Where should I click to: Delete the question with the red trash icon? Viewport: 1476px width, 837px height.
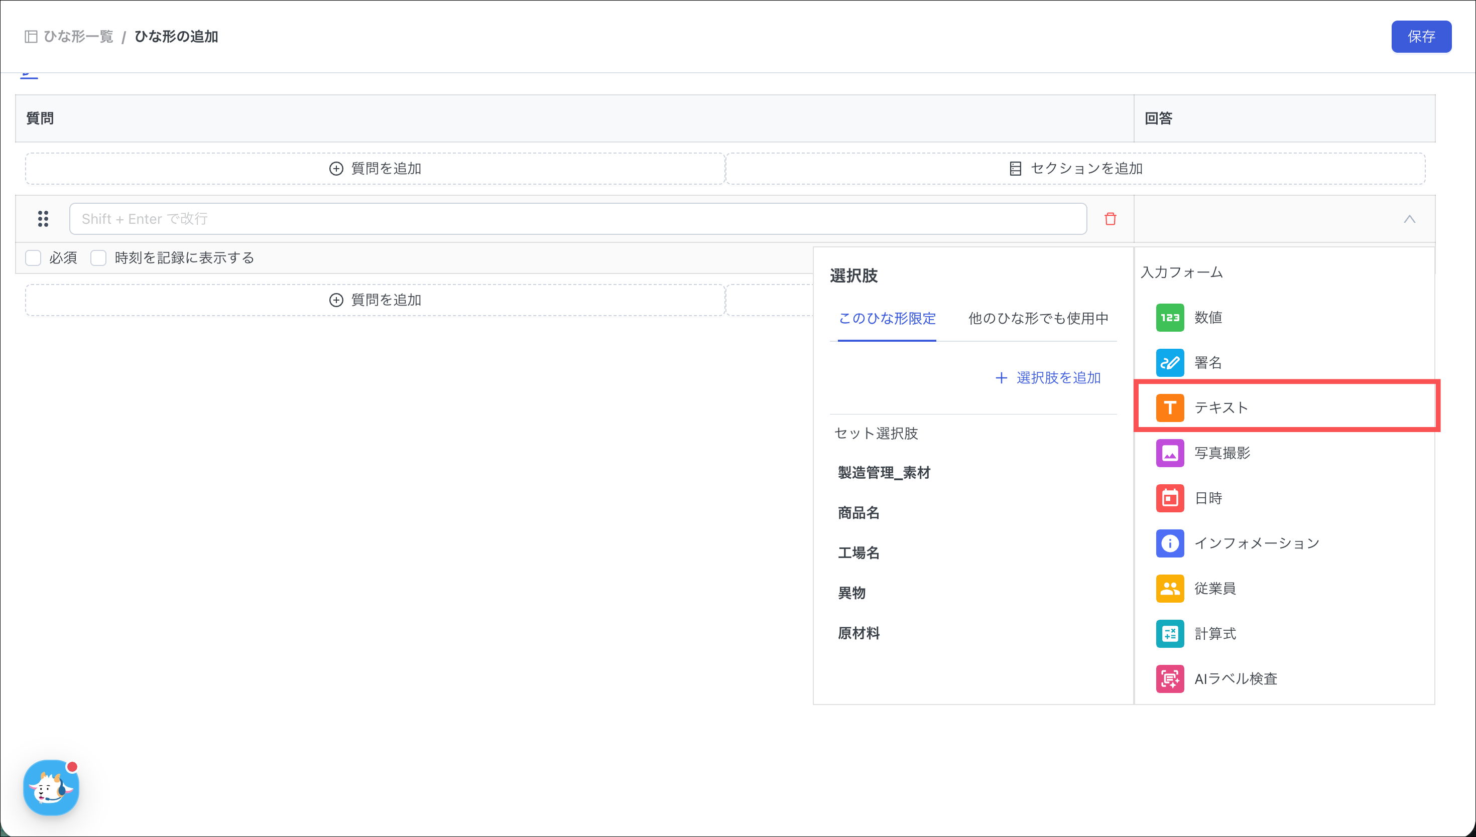point(1110,219)
